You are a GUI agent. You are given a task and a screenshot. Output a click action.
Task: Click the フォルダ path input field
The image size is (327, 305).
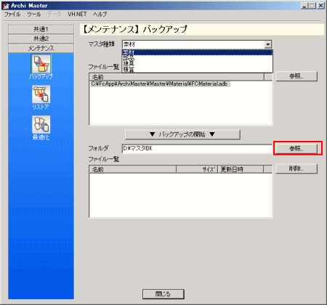pyautogui.click(x=197, y=148)
